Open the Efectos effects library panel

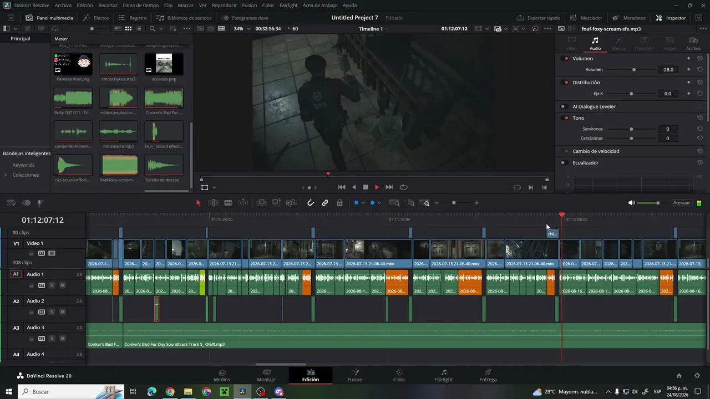pyautogui.click(x=96, y=18)
